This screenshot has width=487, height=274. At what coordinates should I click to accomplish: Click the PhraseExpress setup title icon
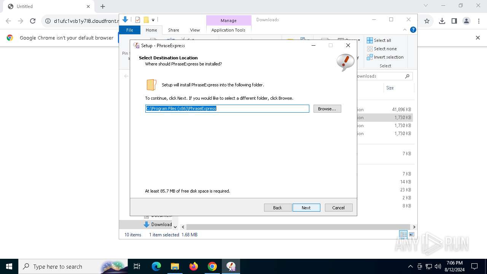136,45
